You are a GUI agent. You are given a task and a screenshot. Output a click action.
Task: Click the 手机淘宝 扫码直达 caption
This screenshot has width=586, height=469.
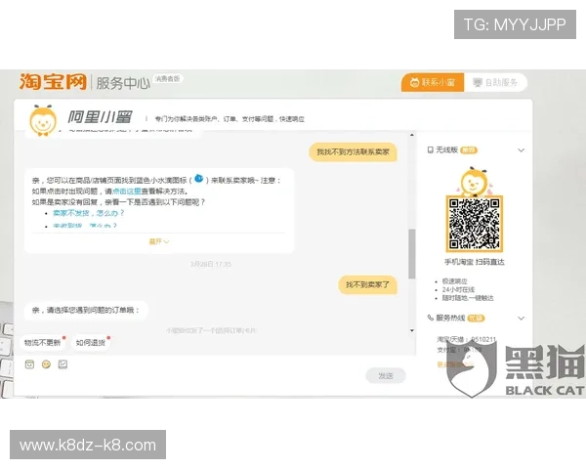pyautogui.click(x=474, y=262)
